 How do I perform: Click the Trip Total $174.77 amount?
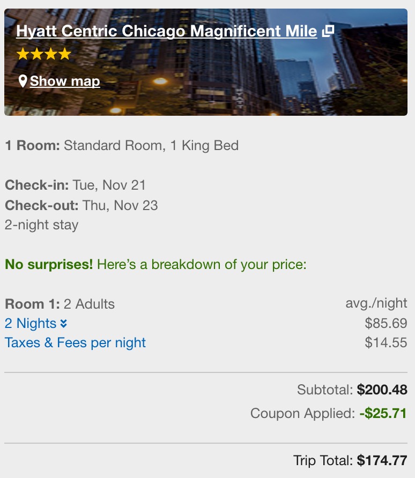point(382,460)
